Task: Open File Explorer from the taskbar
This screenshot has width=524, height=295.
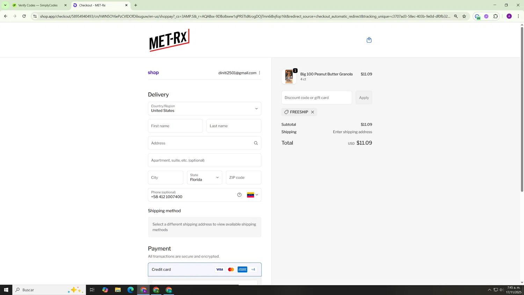Action: pos(118,290)
